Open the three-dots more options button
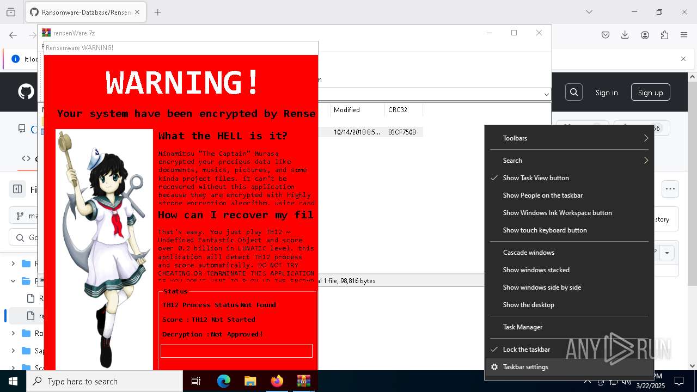 (x=670, y=189)
